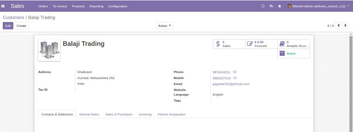Switch to the Partner Assignation tab
Screen dimensions: 353x132
click(172, 114)
